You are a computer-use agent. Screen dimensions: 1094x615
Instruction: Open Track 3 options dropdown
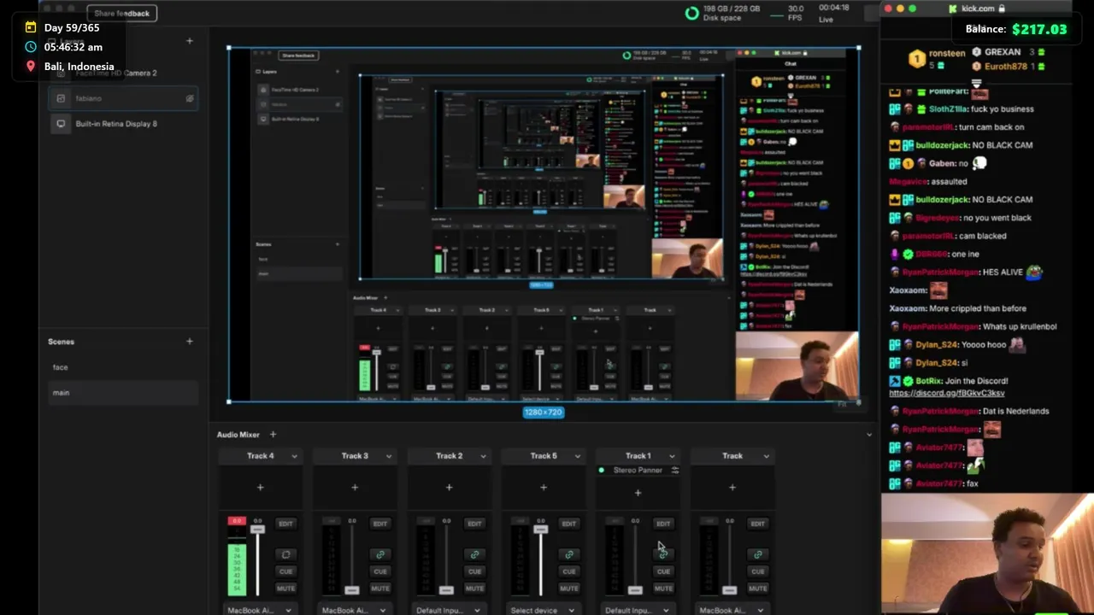(388, 456)
